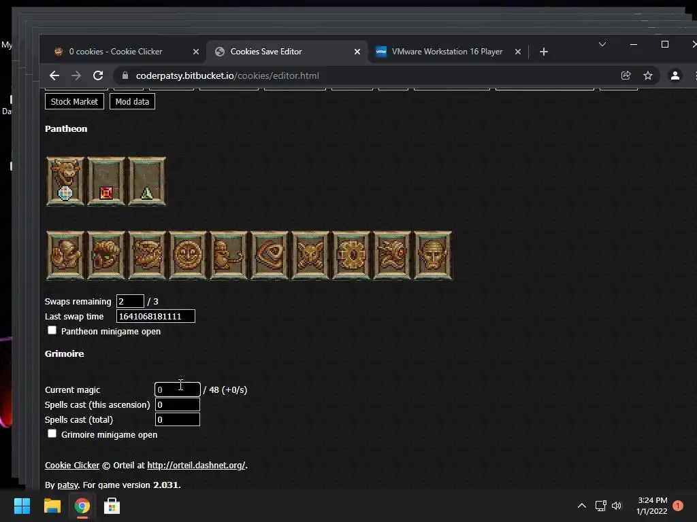
Task: Bookmark this page with the star
Action: pyautogui.click(x=648, y=75)
